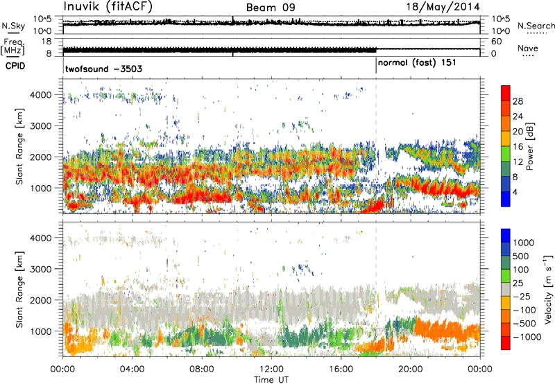Click the 'CPID' row label

tap(15, 66)
